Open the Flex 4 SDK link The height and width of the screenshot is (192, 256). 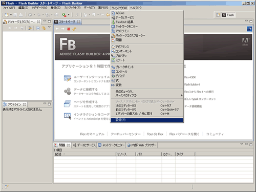[190, 77]
